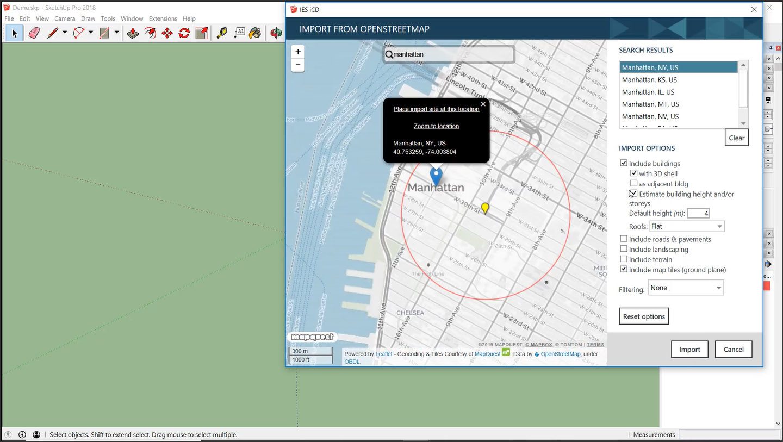Open the Window menu
Screen dimensions: 783x442
132,18
